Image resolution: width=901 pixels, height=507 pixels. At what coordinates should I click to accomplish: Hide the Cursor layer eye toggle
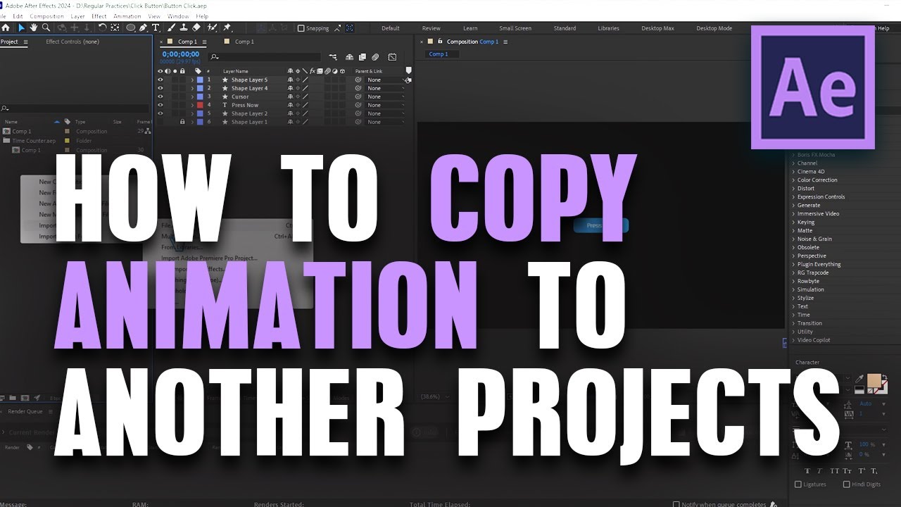point(160,96)
